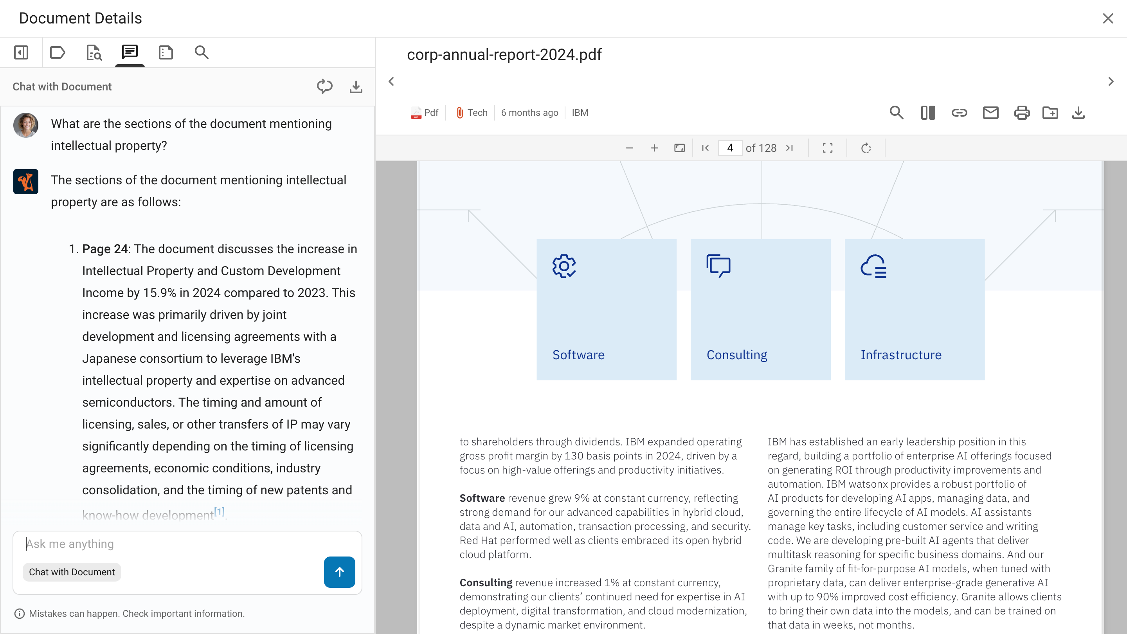Collapse the left side panel icon
The width and height of the screenshot is (1127, 634).
pos(21,52)
